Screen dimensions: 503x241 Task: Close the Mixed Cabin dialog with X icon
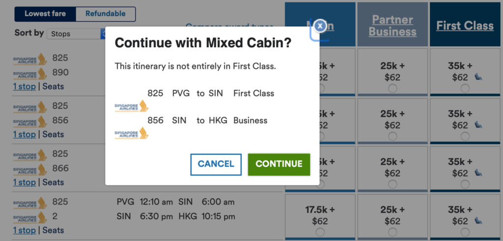click(x=320, y=26)
